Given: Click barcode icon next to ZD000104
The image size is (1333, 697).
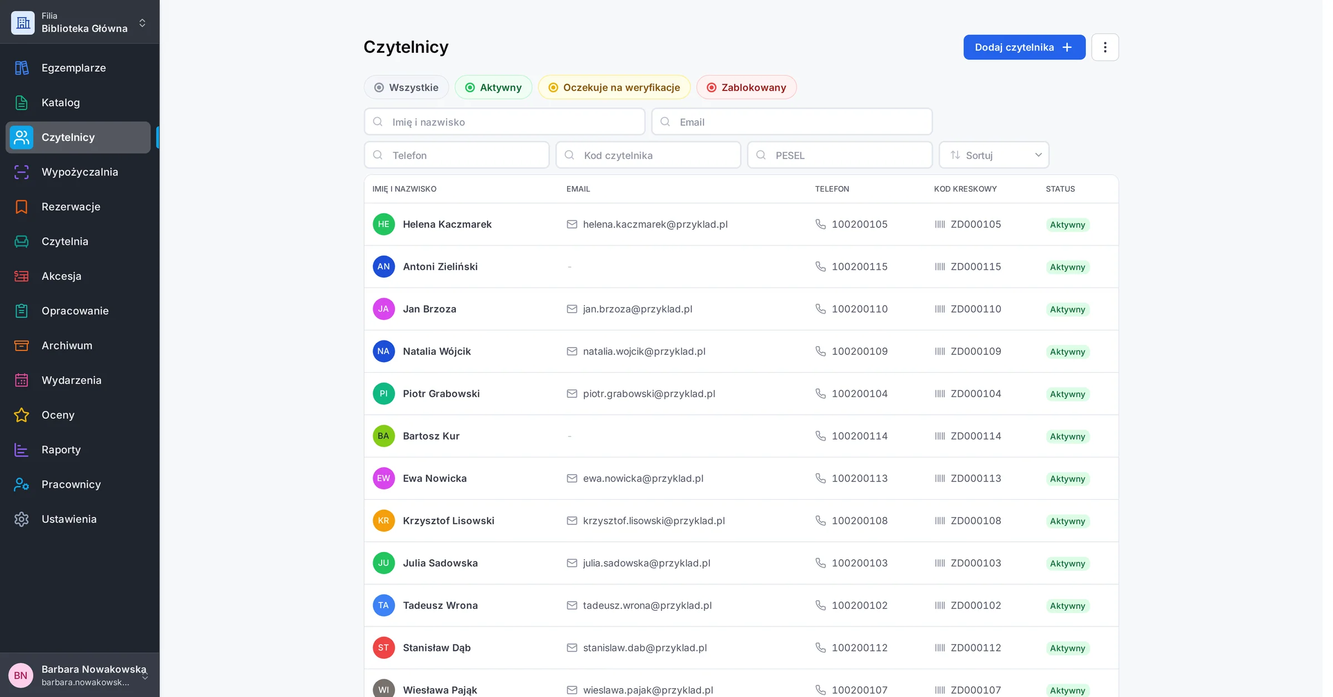Looking at the screenshot, I should point(940,394).
